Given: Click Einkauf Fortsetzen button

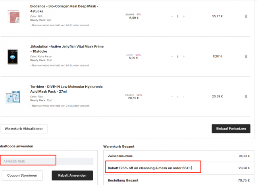Looking at the screenshot, I should (231, 129).
